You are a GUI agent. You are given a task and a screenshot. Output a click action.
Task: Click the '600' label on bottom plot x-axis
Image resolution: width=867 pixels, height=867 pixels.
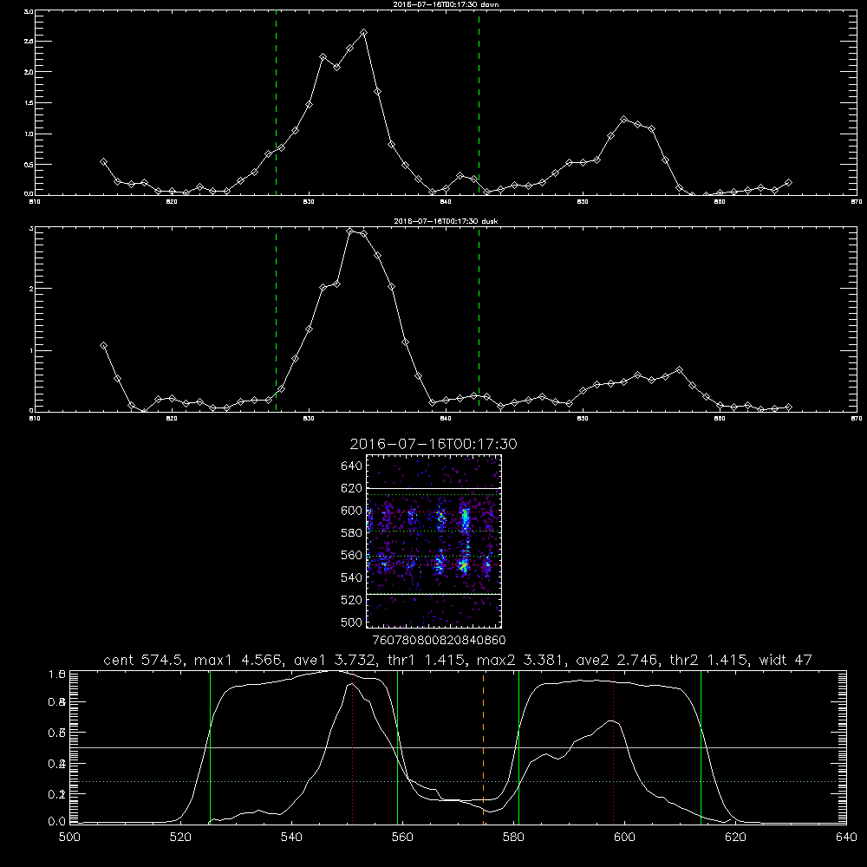(x=624, y=838)
